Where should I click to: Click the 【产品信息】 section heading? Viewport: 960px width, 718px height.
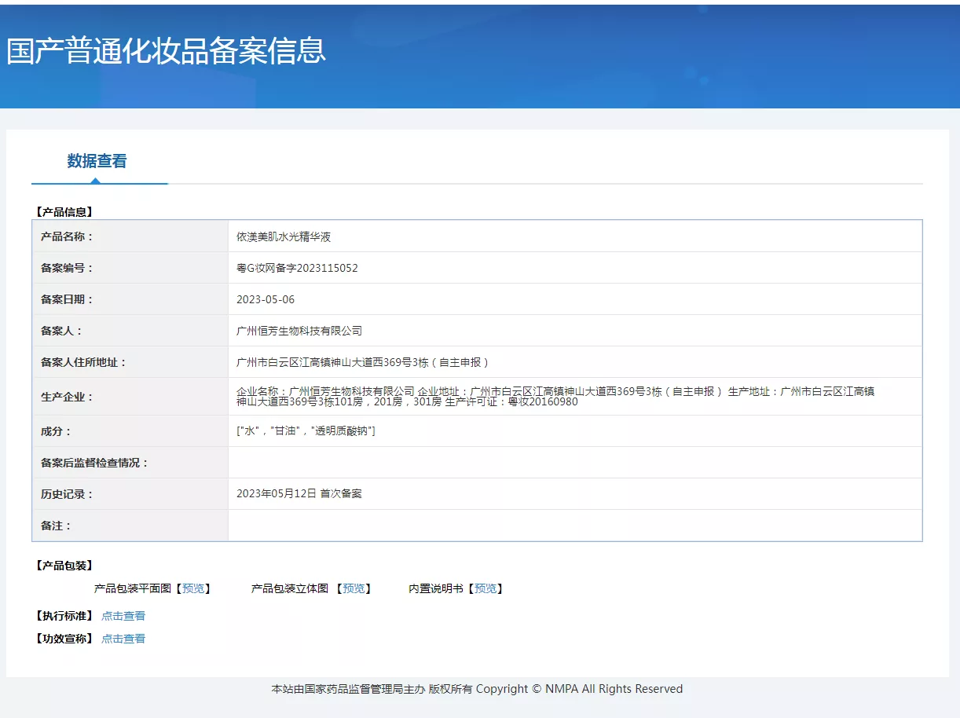coord(64,211)
